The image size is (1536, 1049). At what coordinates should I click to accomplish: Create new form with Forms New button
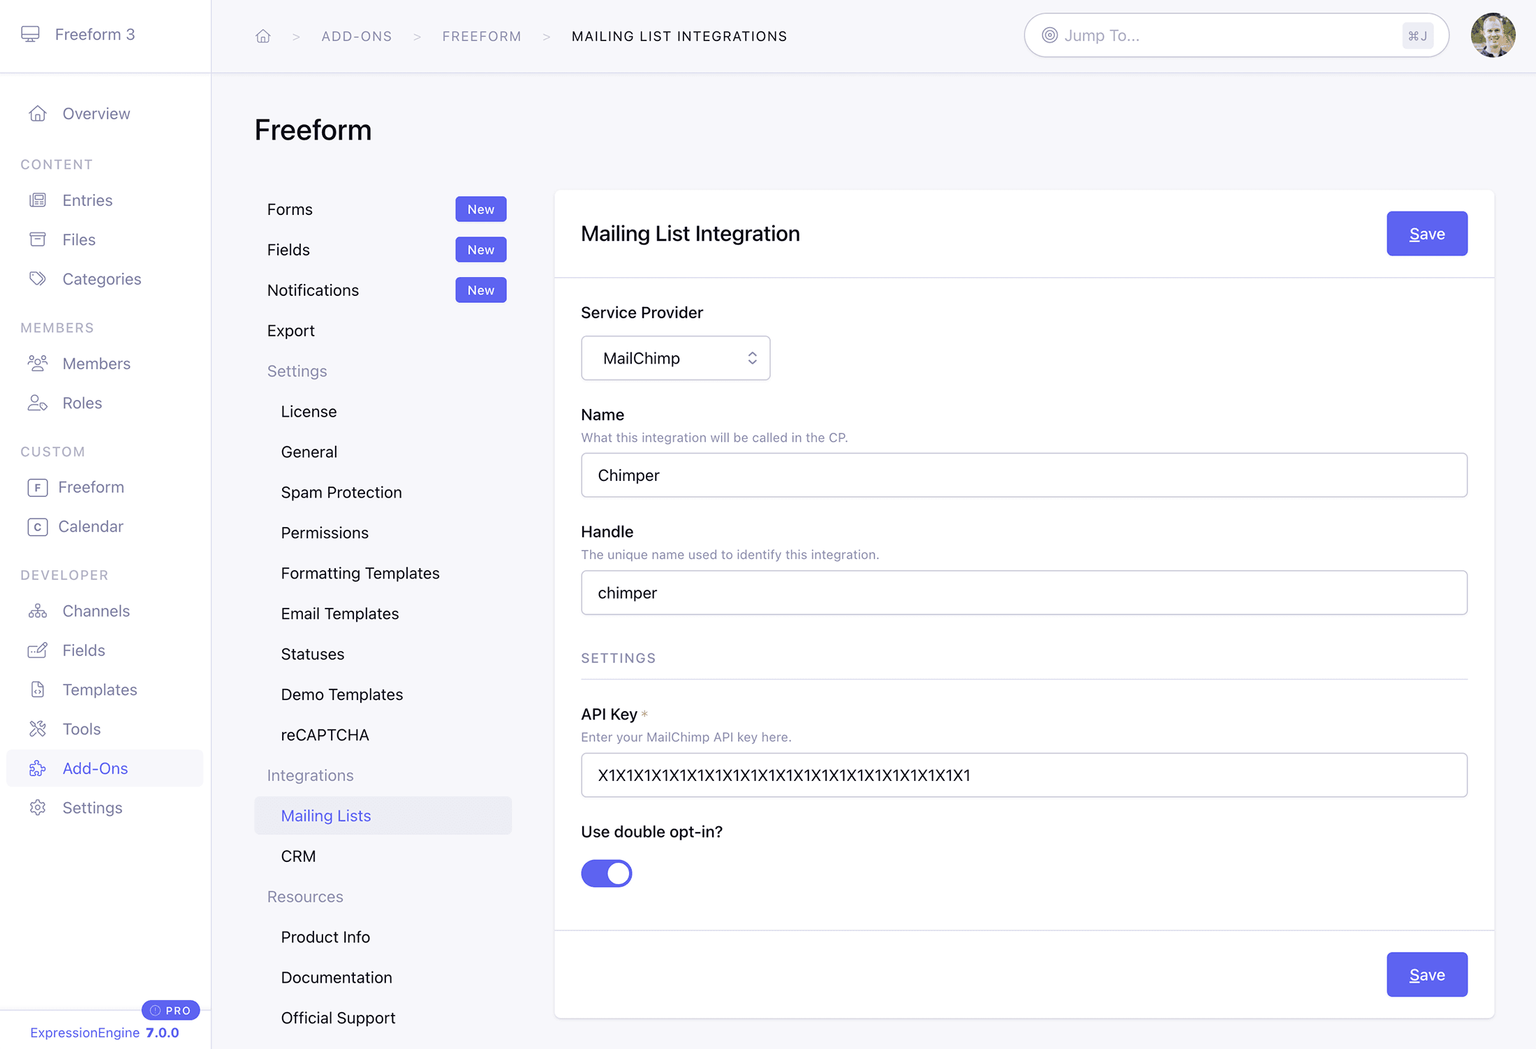(x=480, y=209)
